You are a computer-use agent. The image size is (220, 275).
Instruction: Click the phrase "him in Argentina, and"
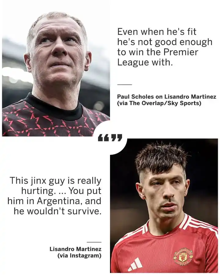pyautogui.click(x=54, y=201)
